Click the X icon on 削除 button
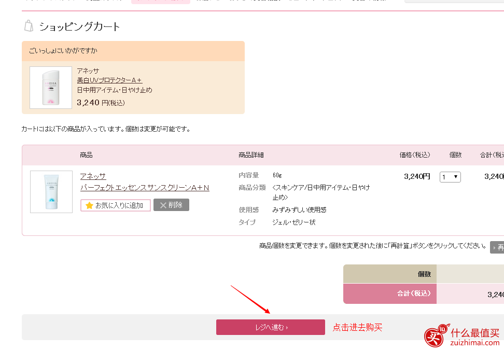This screenshot has width=504, height=350. 163,205
